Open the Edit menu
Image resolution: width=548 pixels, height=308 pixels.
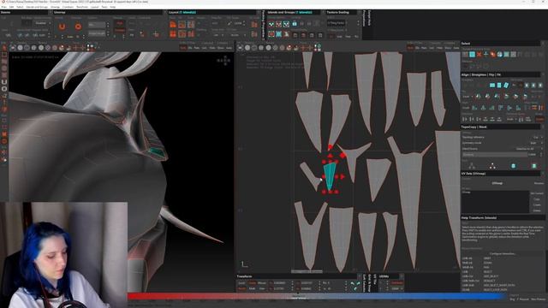[11, 7]
